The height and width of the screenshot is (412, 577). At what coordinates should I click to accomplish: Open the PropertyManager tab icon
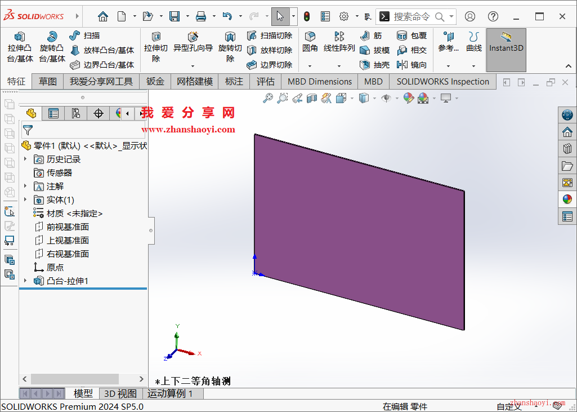[53, 113]
